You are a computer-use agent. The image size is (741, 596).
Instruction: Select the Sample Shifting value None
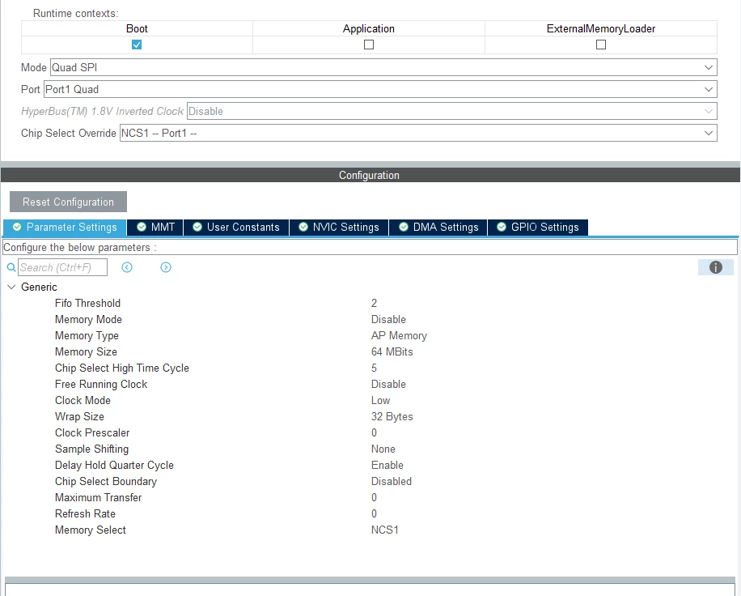point(383,449)
